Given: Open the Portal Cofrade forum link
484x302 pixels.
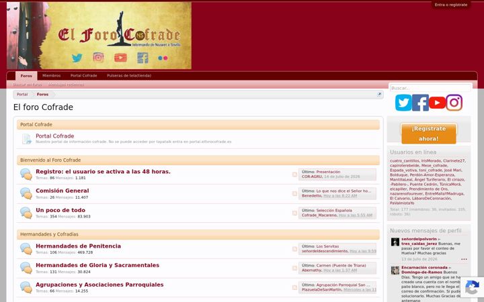Looking at the screenshot, I should pyautogui.click(x=55, y=136).
